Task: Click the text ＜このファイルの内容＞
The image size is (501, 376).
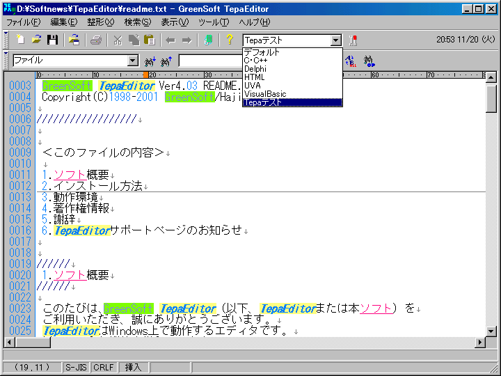Action: point(103,152)
